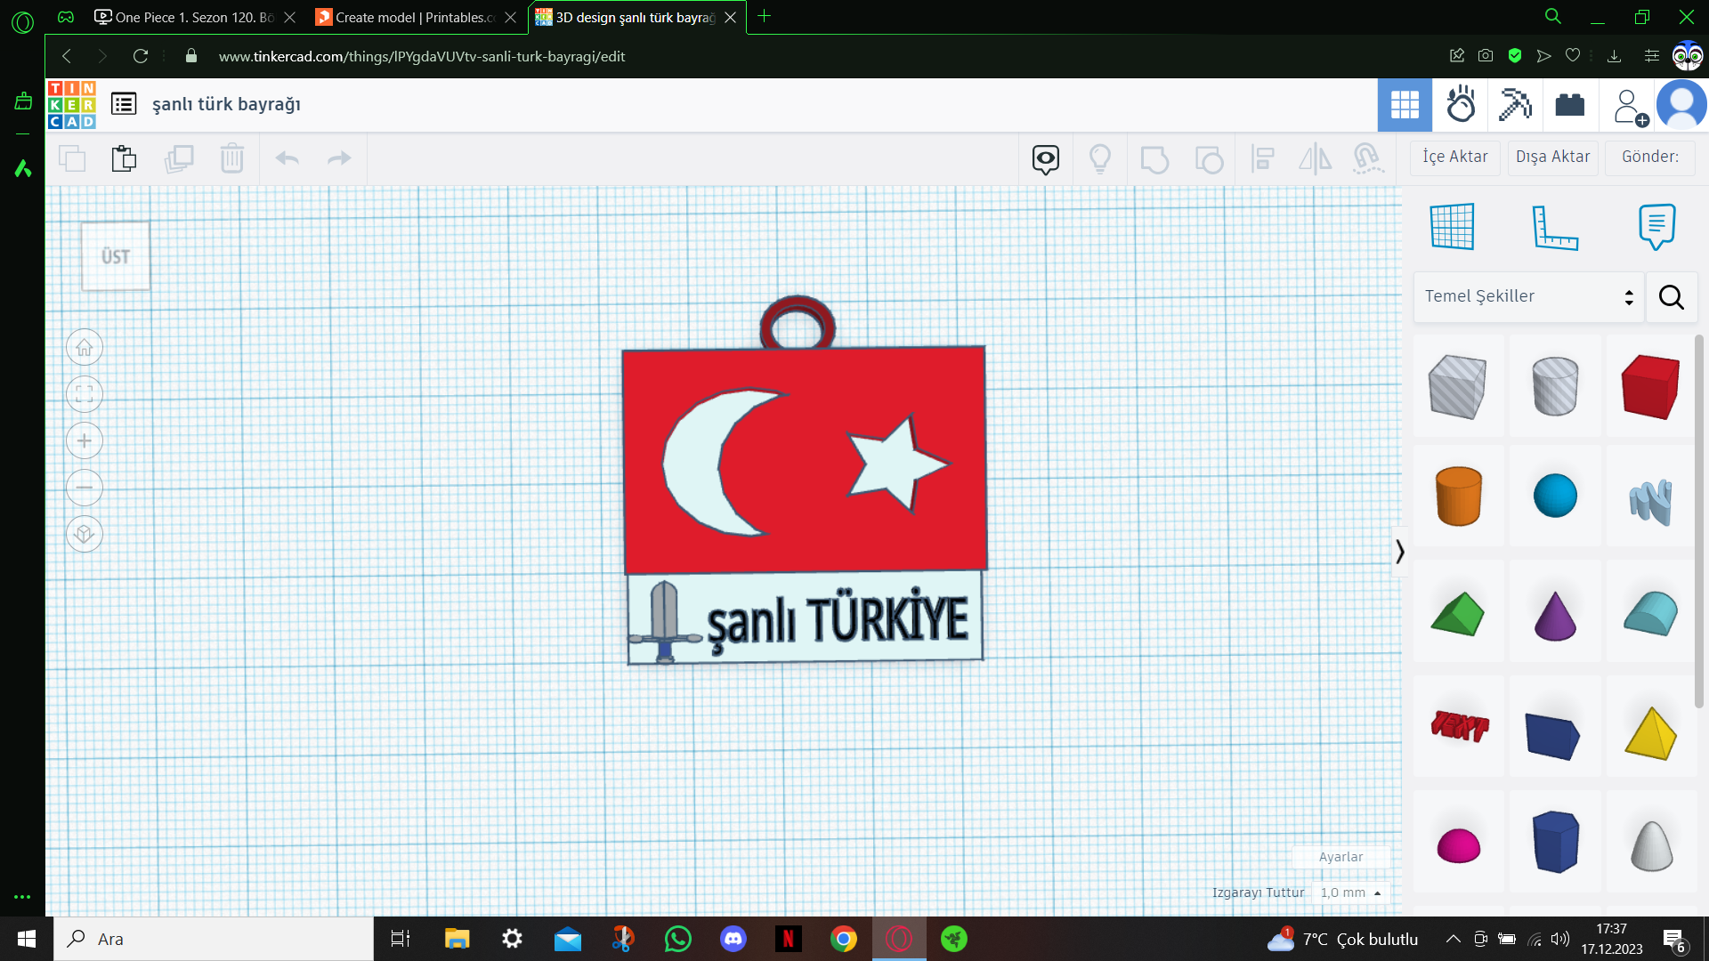This screenshot has height=961, width=1709.
Task: Select the Workplane tool
Action: pyautogui.click(x=1452, y=226)
